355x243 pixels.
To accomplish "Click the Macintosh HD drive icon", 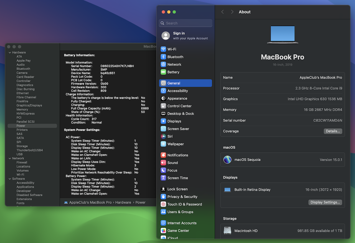I will [x=227, y=231].
